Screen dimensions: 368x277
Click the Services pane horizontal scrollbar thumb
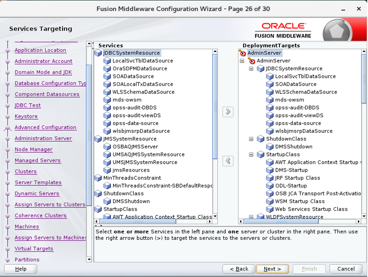coord(138,221)
